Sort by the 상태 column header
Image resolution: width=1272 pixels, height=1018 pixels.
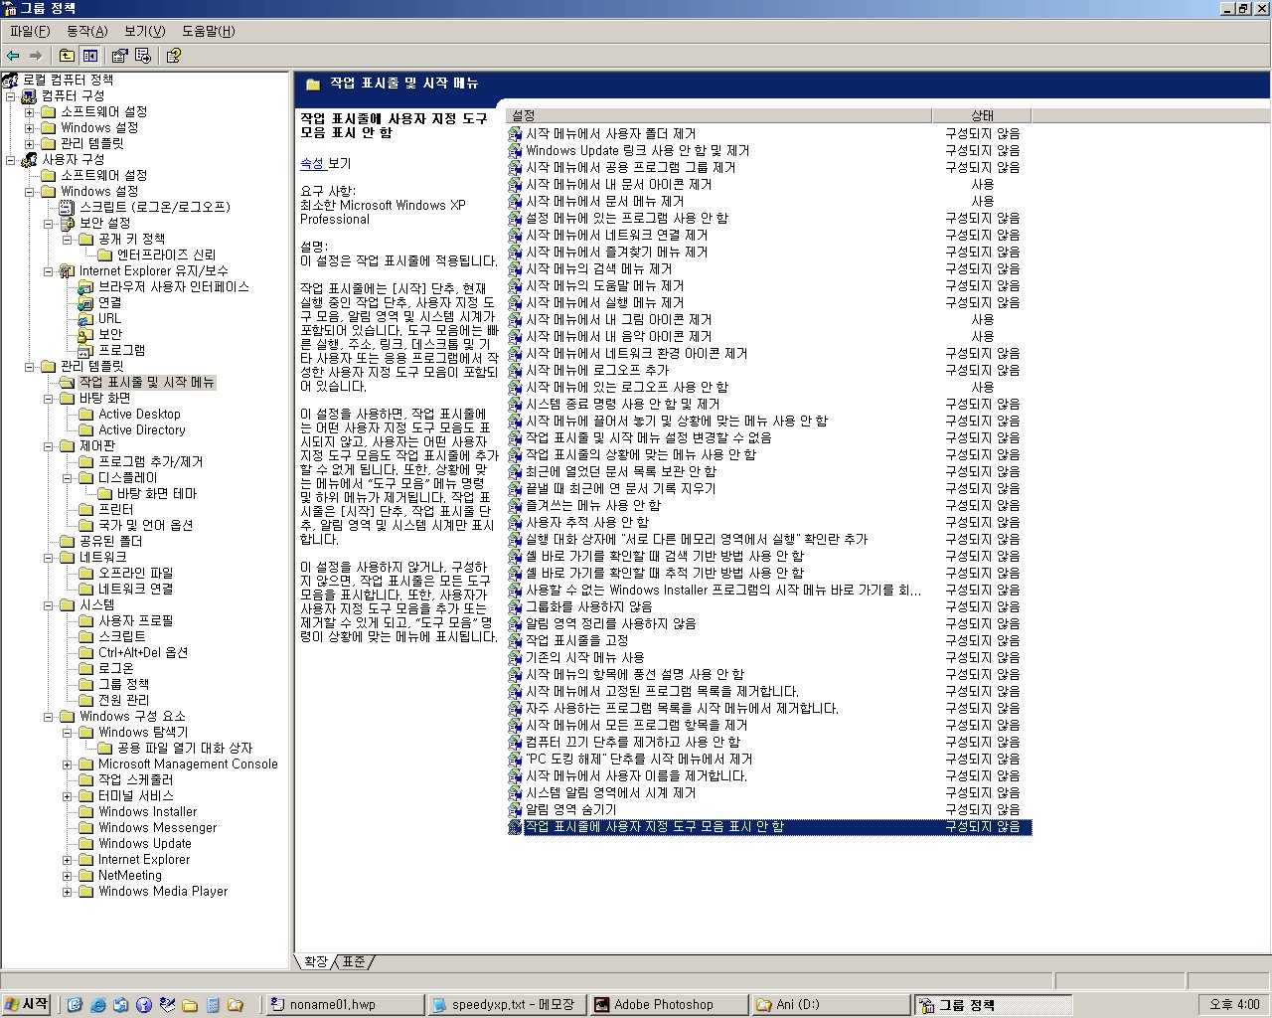click(982, 115)
